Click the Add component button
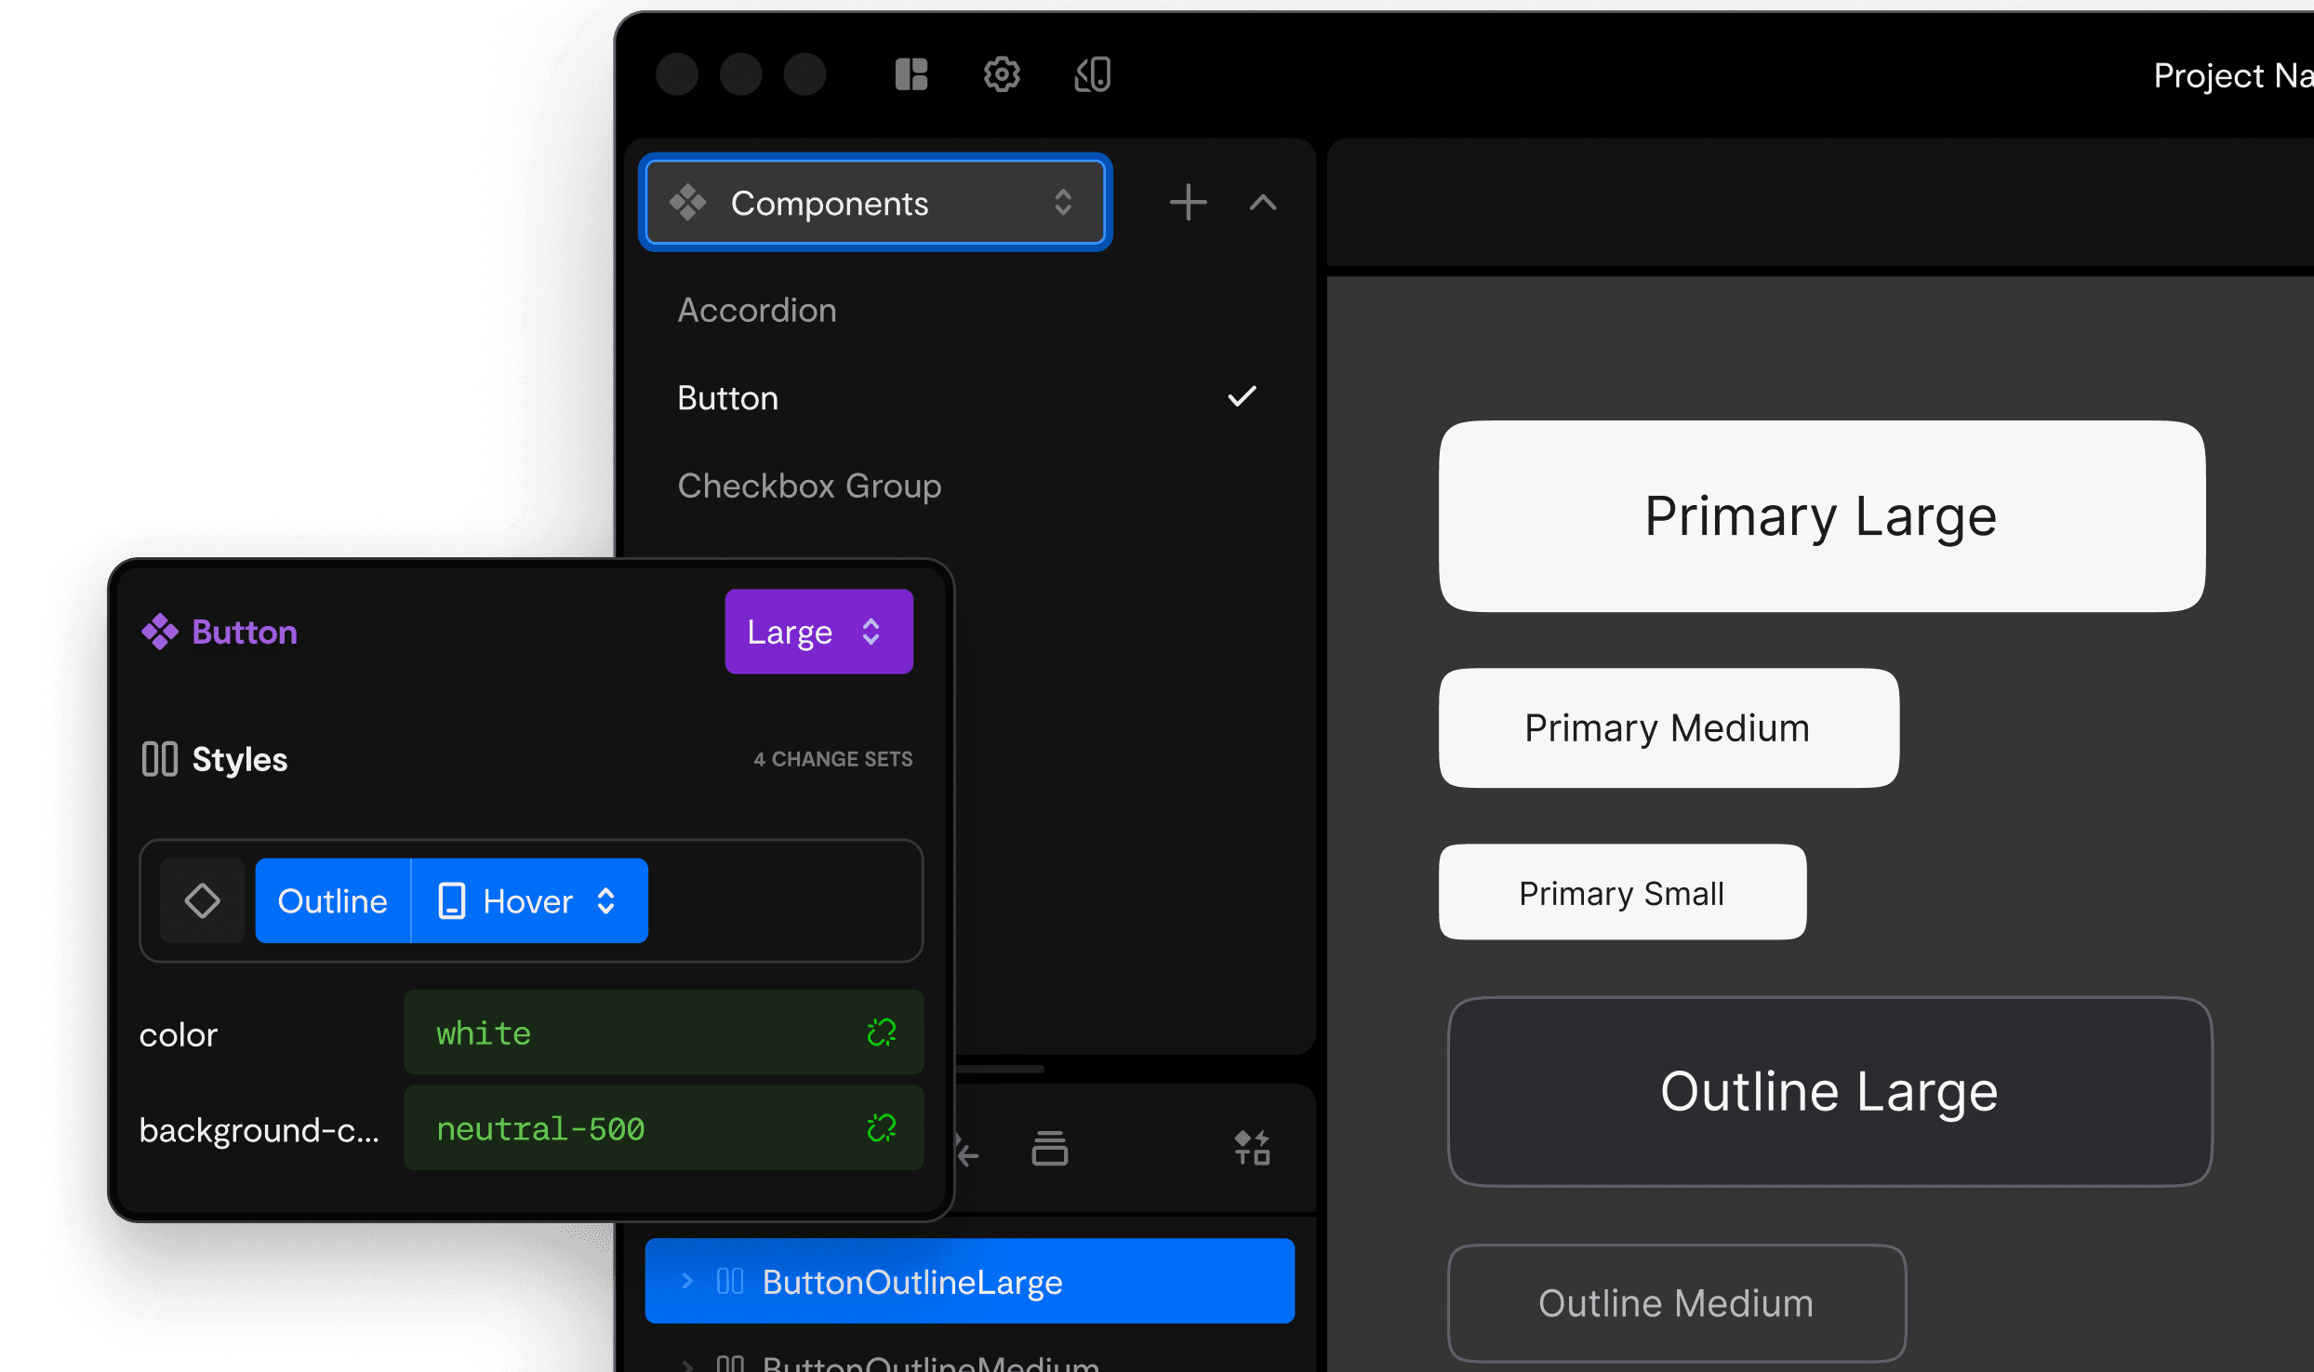Viewport: 2314px width, 1372px height. click(x=1187, y=203)
